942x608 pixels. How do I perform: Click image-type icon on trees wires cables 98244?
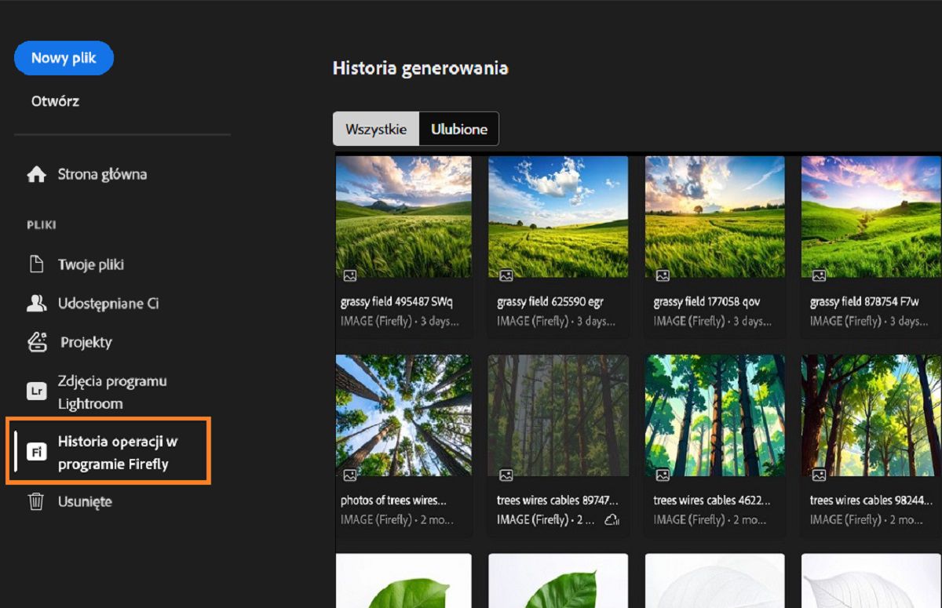(819, 475)
